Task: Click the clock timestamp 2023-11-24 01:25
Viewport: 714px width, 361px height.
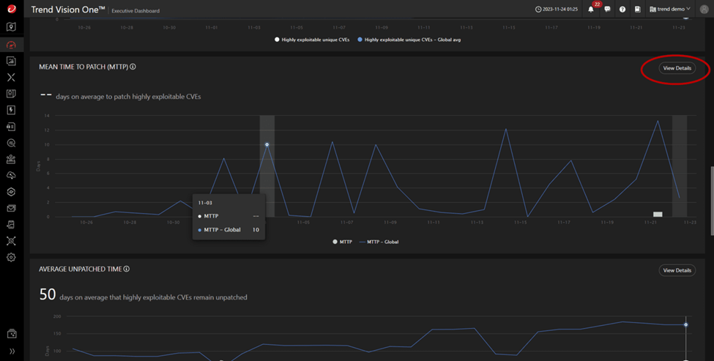Action: pos(556,9)
